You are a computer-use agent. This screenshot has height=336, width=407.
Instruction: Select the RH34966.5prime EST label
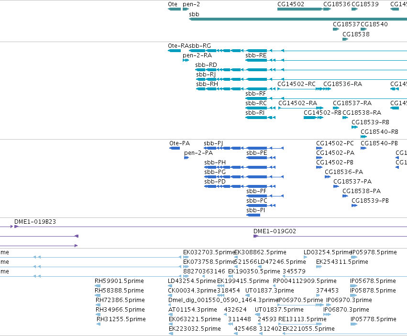pos(120,310)
